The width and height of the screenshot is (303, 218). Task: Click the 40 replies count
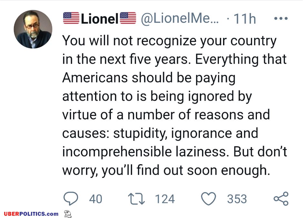point(96,199)
